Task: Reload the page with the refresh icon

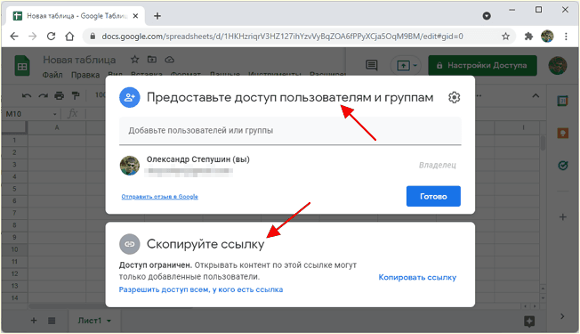Action: pyautogui.click(x=51, y=37)
